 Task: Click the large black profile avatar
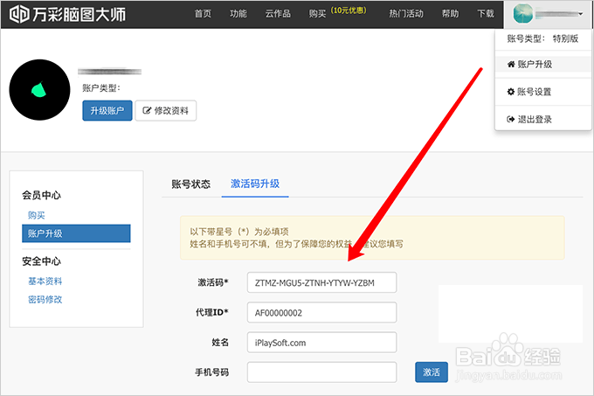40,90
